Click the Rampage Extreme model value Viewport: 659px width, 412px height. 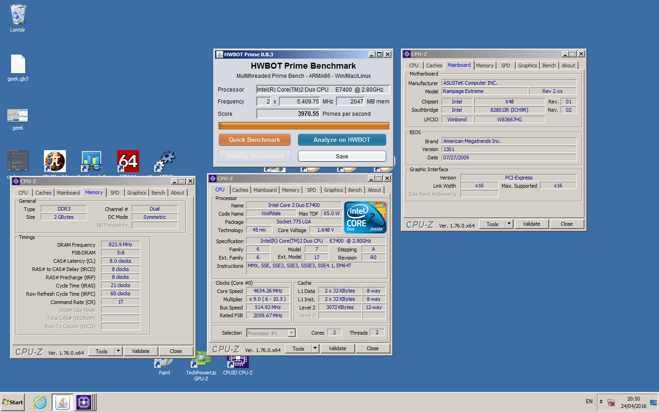(x=485, y=91)
